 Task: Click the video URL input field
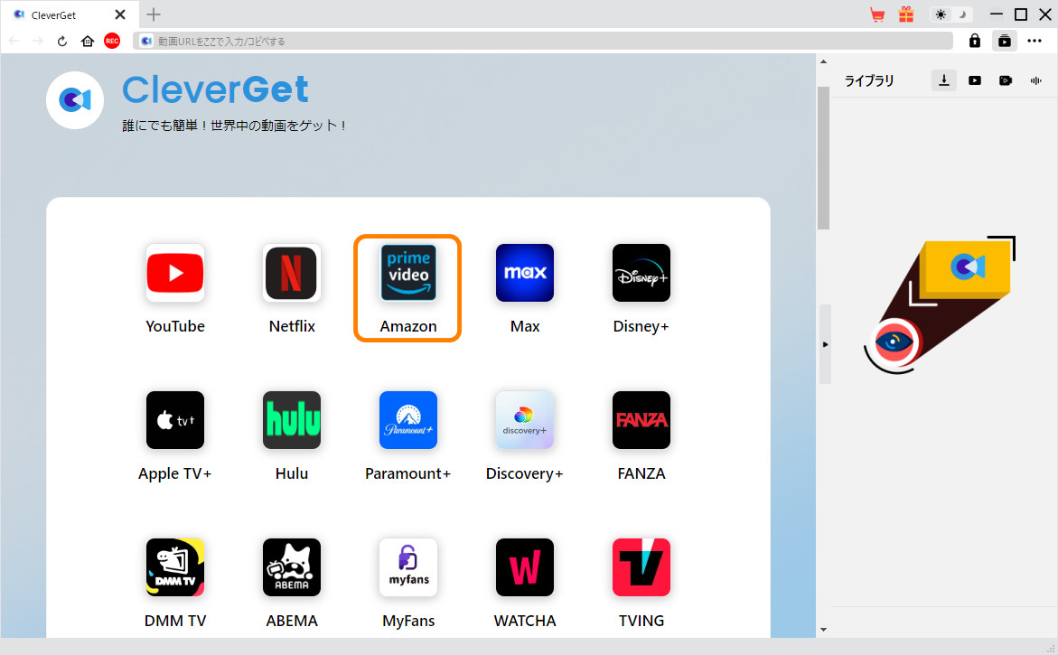click(543, 42)
